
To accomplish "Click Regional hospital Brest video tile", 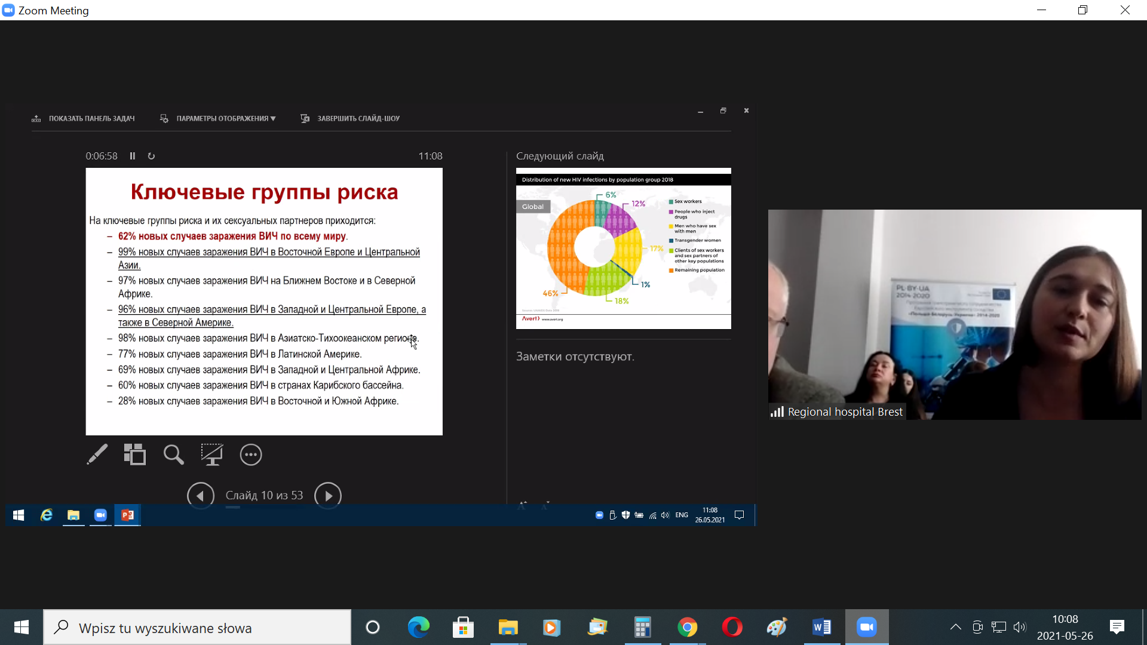I will (954, 314).
